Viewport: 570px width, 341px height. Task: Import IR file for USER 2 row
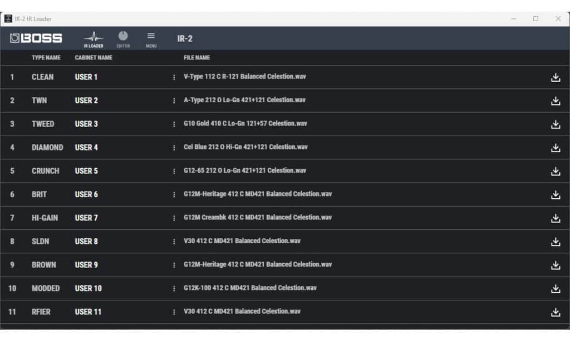pos(556,101)
